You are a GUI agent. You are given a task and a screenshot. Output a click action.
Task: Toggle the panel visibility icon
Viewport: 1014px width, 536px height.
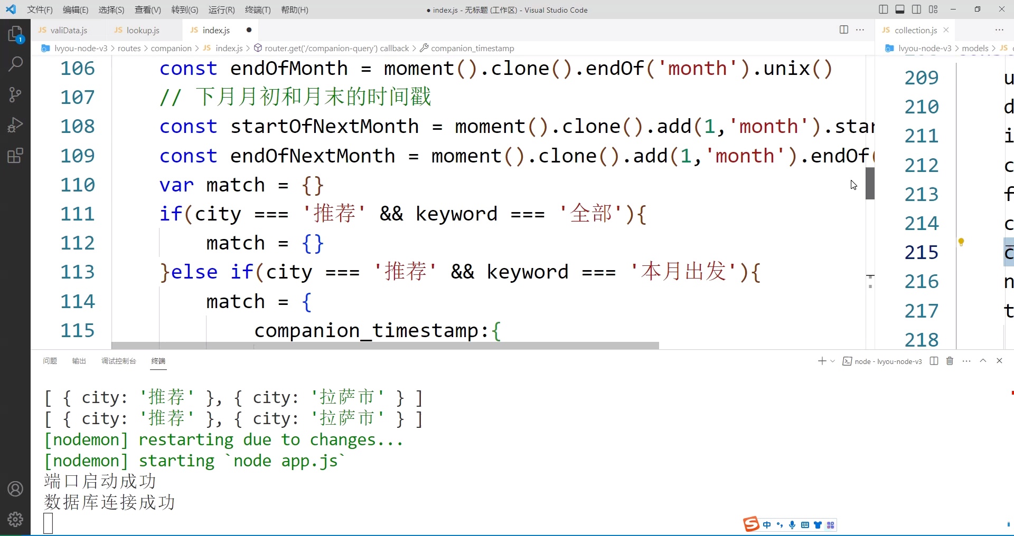tap(900, 9)
